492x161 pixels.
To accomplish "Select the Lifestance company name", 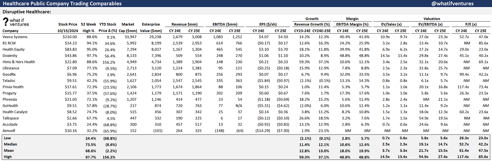I will click(11, 68).
